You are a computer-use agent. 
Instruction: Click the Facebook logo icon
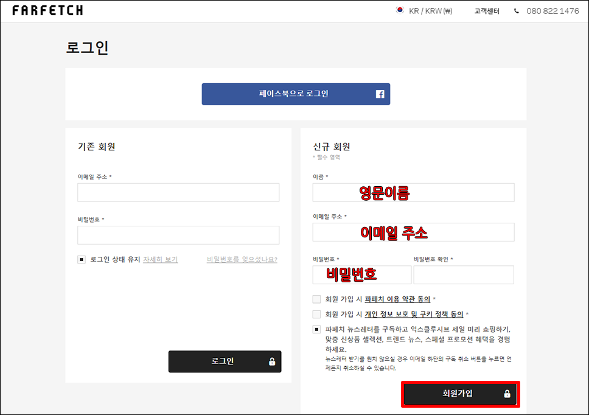pyautogui.click(x=380, y=94)
